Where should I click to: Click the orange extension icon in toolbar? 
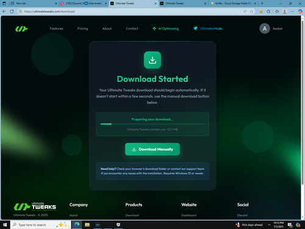(x=260, y=12)
